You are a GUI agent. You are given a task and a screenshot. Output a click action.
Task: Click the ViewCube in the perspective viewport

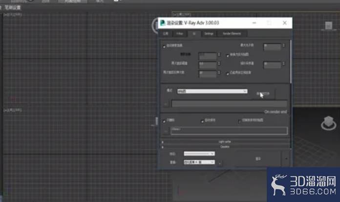click(328, 123)
